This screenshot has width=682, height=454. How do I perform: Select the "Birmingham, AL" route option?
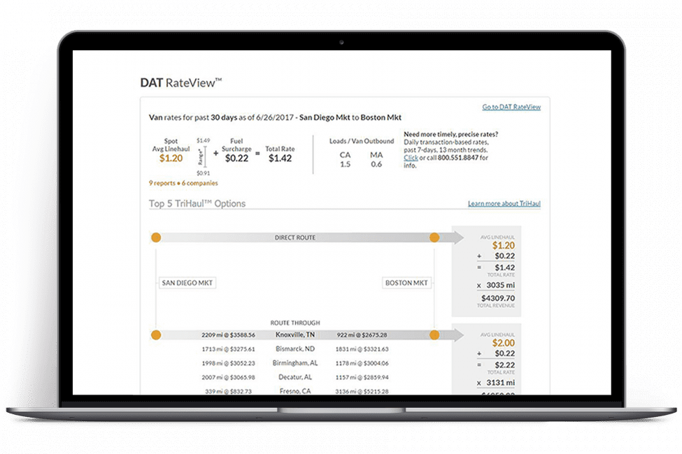tap(295, 363)
